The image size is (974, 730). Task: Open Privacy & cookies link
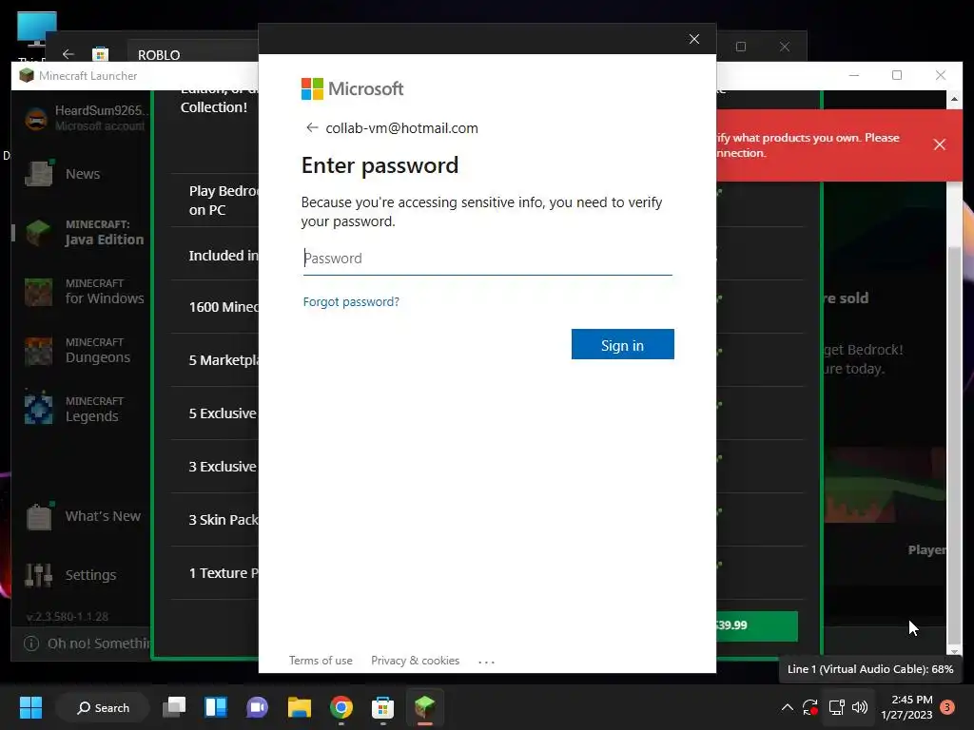point(415,661)
